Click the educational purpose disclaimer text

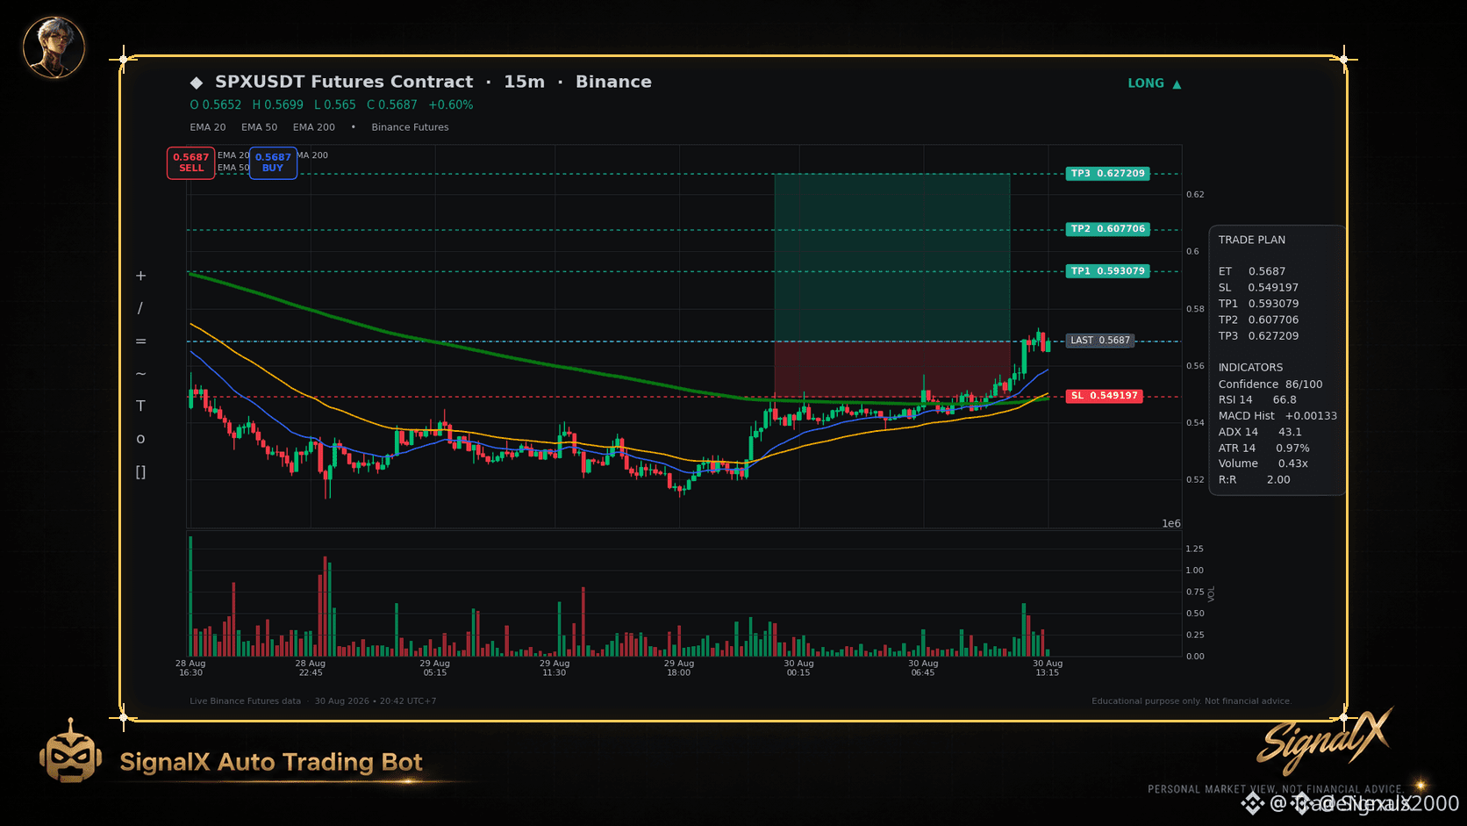click(x=1191, y=701)
